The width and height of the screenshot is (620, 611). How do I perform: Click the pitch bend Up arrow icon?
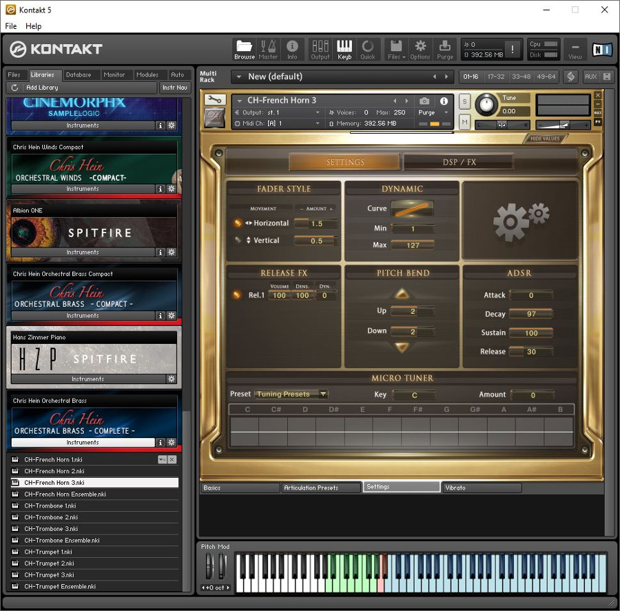point(402,294)
